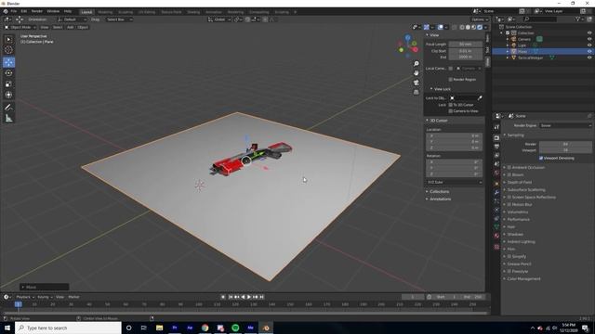Click the zoom magnifier viewport icon
The image size is (595, 334).
[416, 64]
